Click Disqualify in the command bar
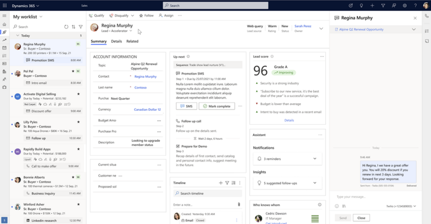The height and width of the screenshot is (224, 431). coord(119,15)
